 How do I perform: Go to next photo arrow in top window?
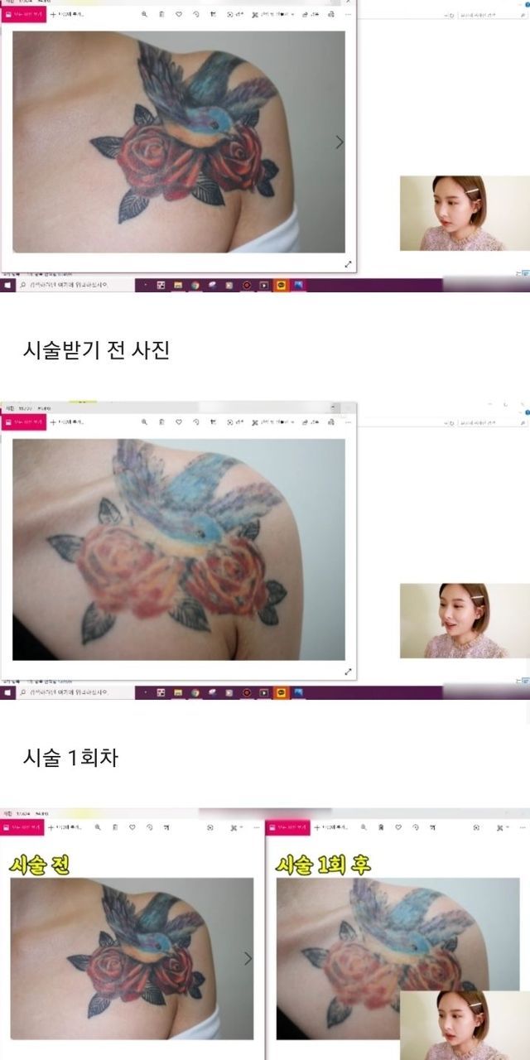(340, 142)
